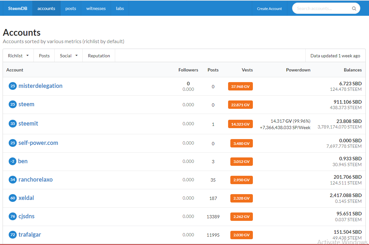Image resolution: width=369 pixels, height=245 pixels.
Task: Click reputation badge beside self-power.com
Action: (13, 143)
